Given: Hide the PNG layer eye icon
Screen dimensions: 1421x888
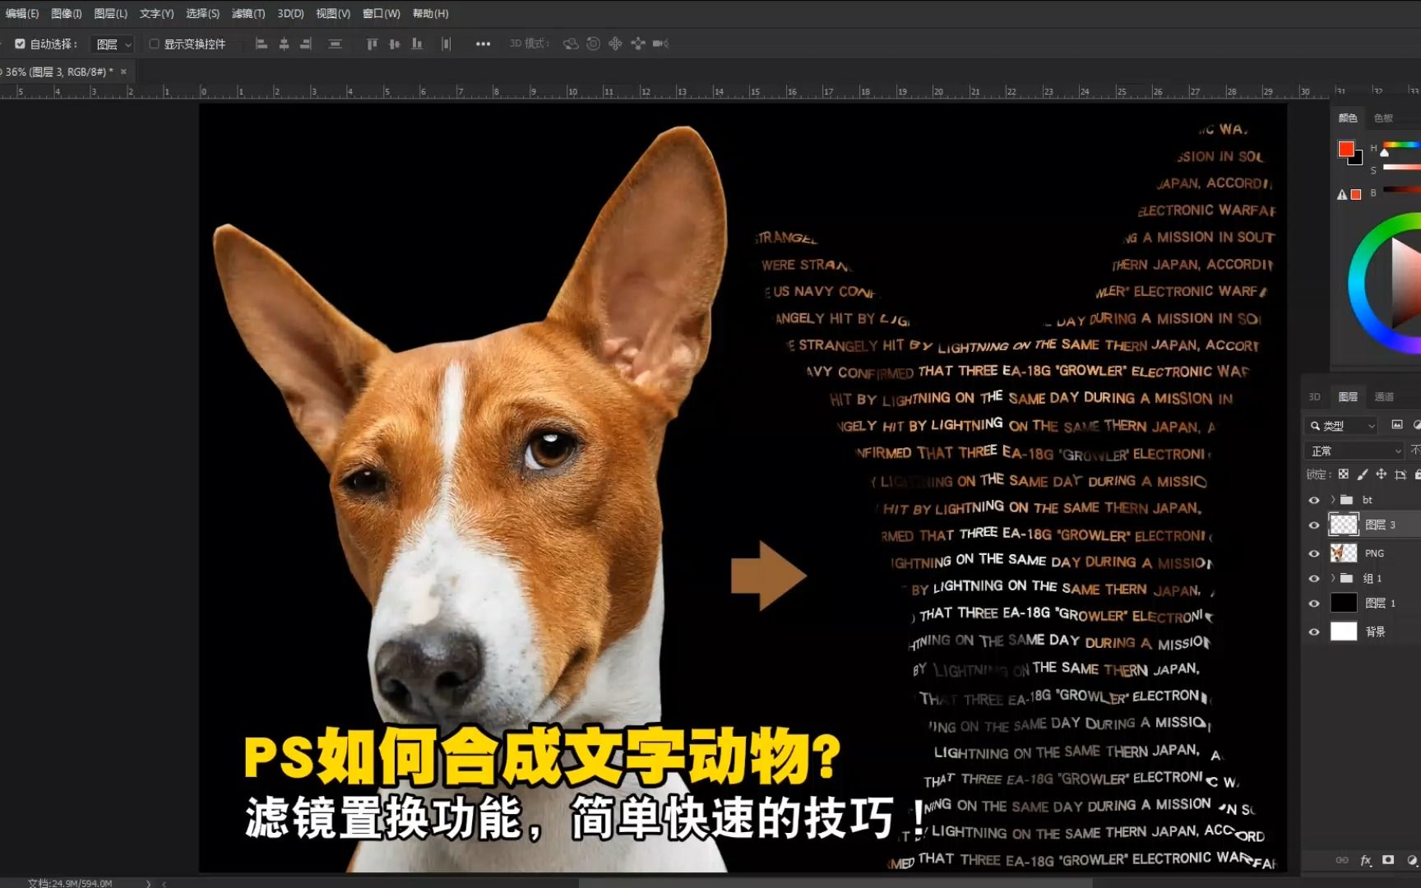Looking at the screenshot, I should point(1313,553).
